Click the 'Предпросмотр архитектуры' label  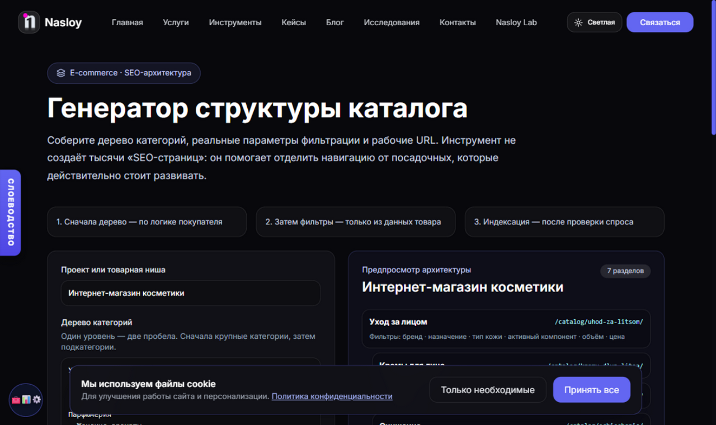pos(416,270)
